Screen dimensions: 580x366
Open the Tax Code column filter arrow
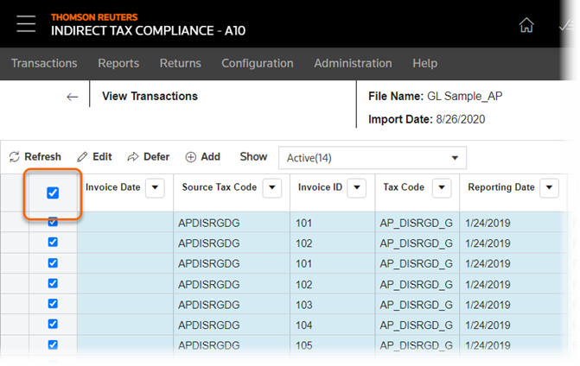coord(442,187)
